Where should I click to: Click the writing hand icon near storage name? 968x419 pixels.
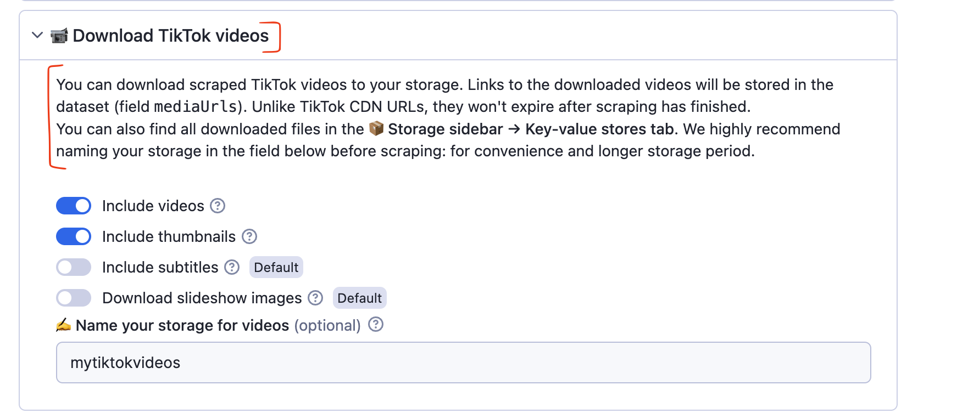[x=64, y=325]
